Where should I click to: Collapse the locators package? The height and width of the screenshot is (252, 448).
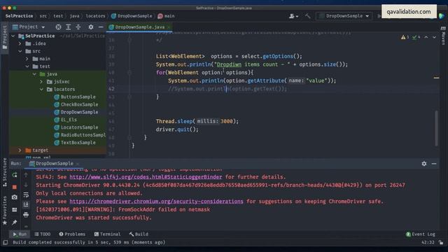[41, 89]
